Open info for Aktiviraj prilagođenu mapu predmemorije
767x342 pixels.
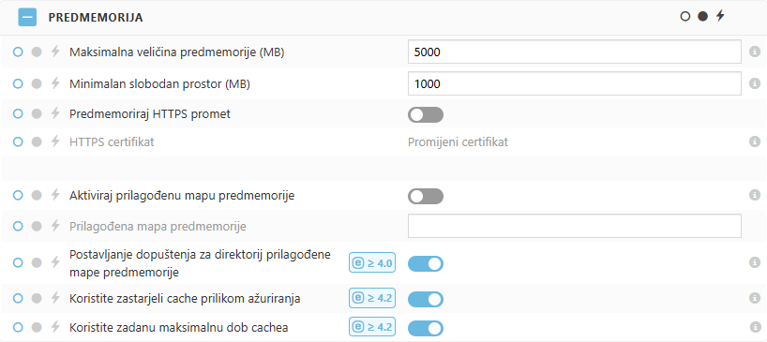755,195
